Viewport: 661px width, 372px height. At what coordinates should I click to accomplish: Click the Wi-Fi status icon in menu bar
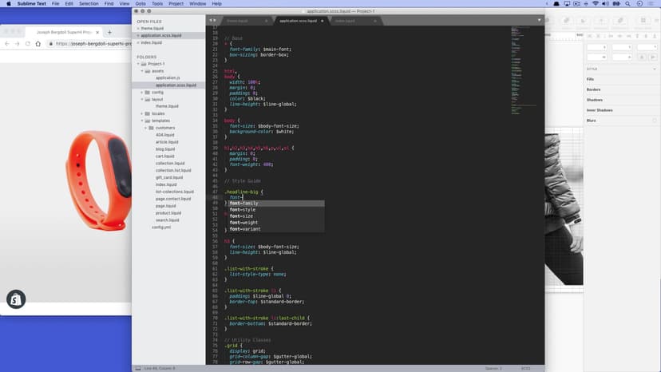click(595, 4)
